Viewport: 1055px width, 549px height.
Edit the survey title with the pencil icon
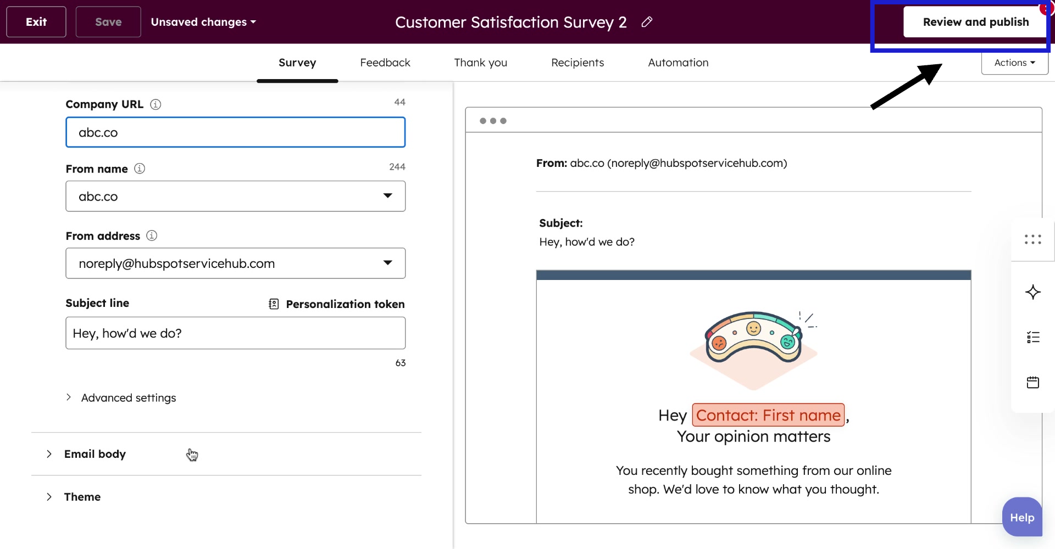(647, 22)
